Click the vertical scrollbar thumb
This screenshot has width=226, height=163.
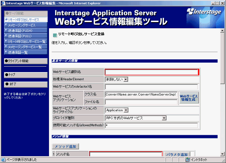(222, 58)
